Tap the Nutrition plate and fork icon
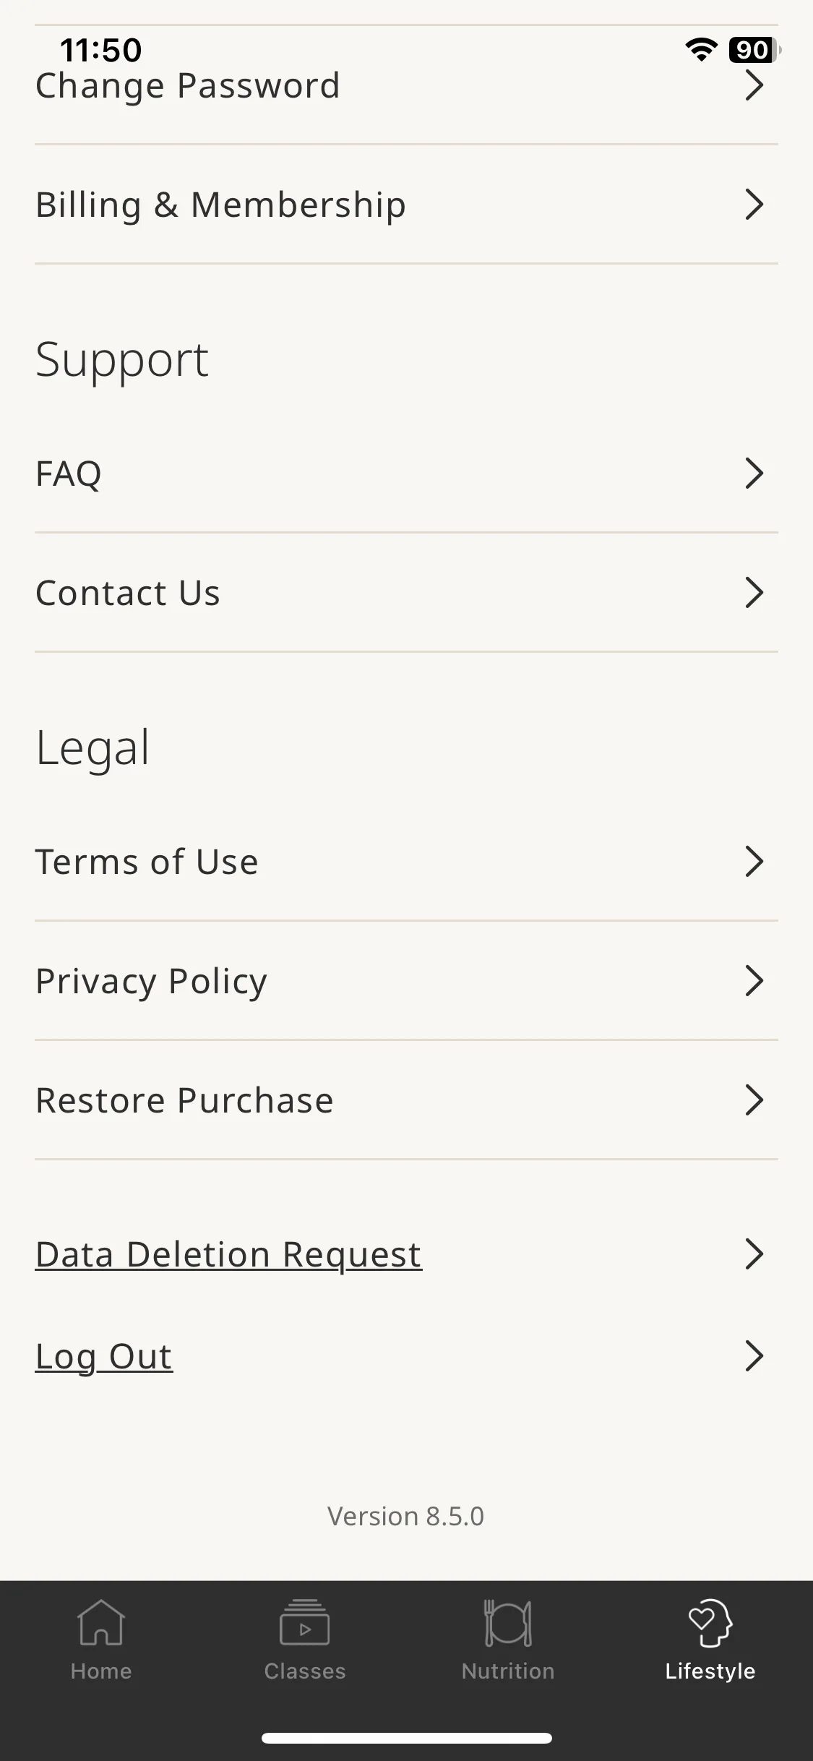The width and height of the screenshot is (813, 1761). tap(508, 1623)
